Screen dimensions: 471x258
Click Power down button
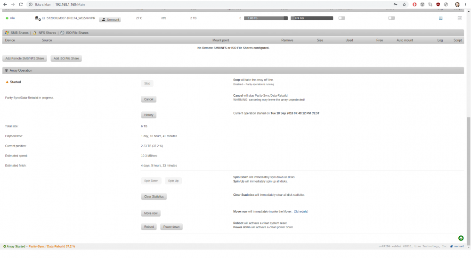(171, 227)
